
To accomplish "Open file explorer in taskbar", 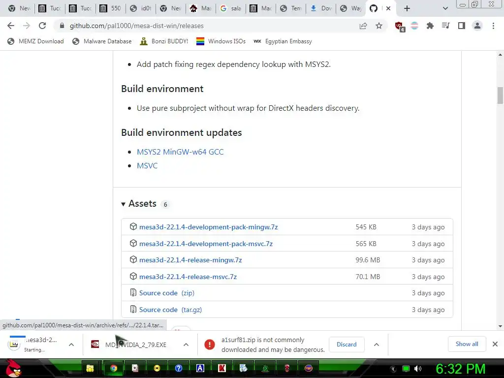I will pyautogui.click(x=90, y=368).
